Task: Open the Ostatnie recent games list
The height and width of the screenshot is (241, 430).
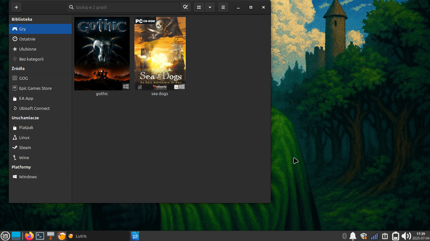Action: click(40, 39)
